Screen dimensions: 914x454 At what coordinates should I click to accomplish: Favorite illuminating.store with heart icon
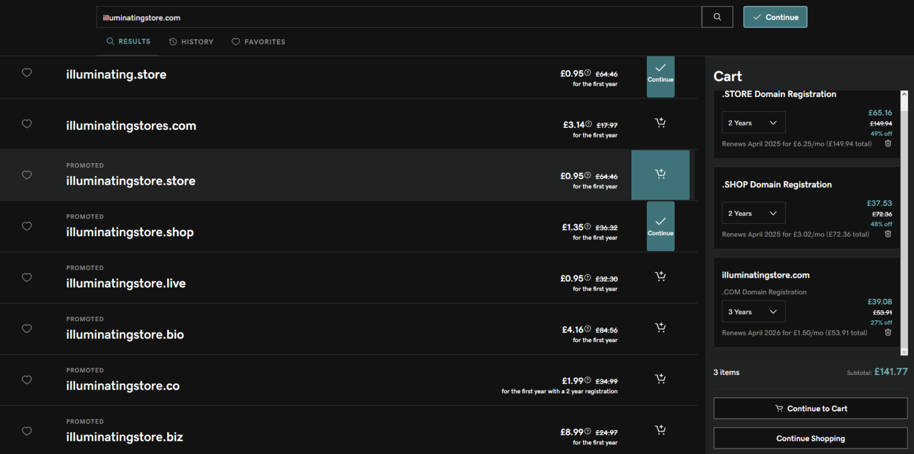click(27, 73)
